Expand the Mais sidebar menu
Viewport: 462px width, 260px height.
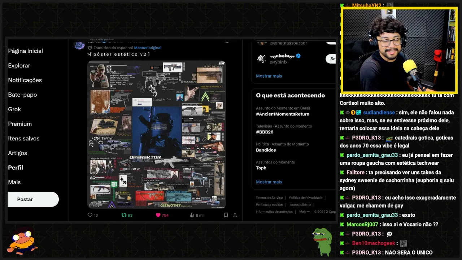14,182
